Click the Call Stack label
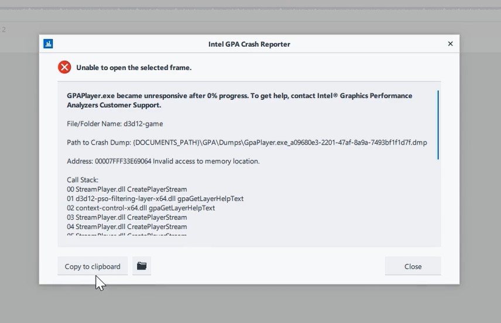The width and height of the screenshot is (501, 323). (x=83, y=180)
